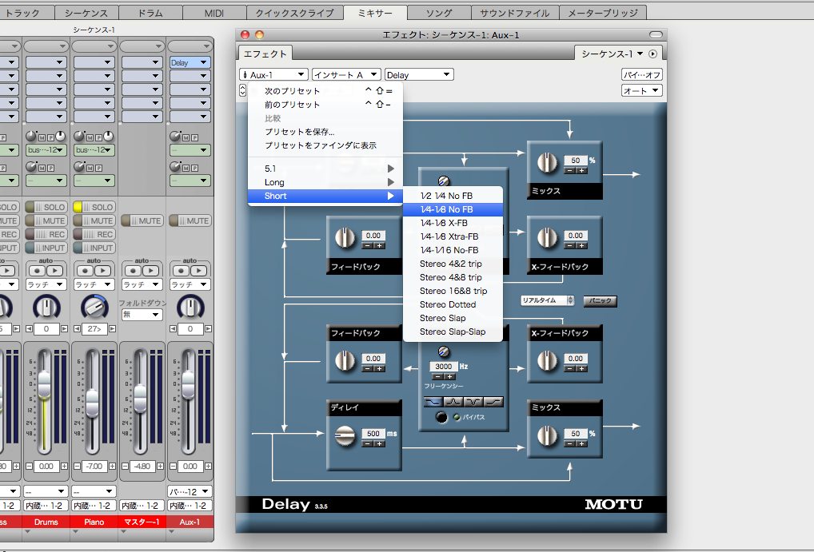Switch to the クイックスクライブ tab

pos(295,13)
